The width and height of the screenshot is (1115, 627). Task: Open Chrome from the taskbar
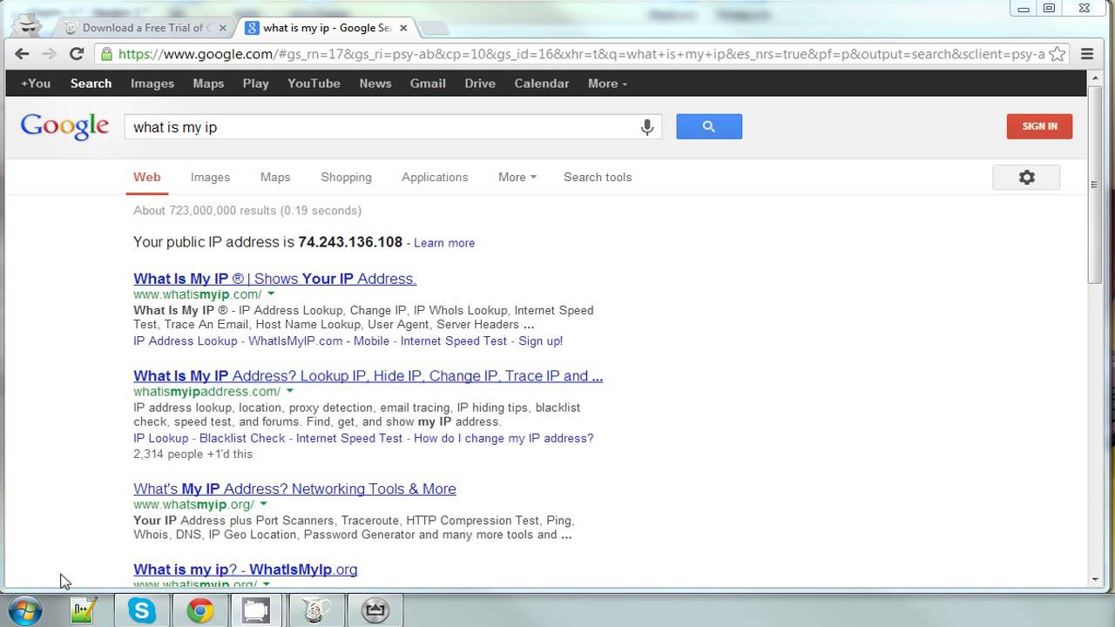pyautogui.click(x=199, y=610)
